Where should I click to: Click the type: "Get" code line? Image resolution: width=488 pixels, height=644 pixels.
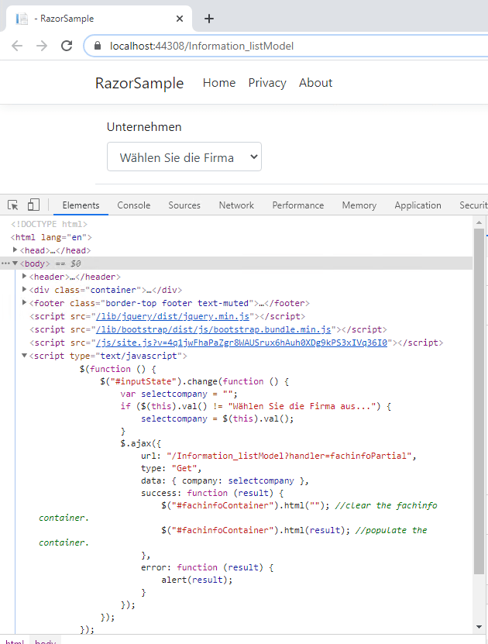click(171, 468)
